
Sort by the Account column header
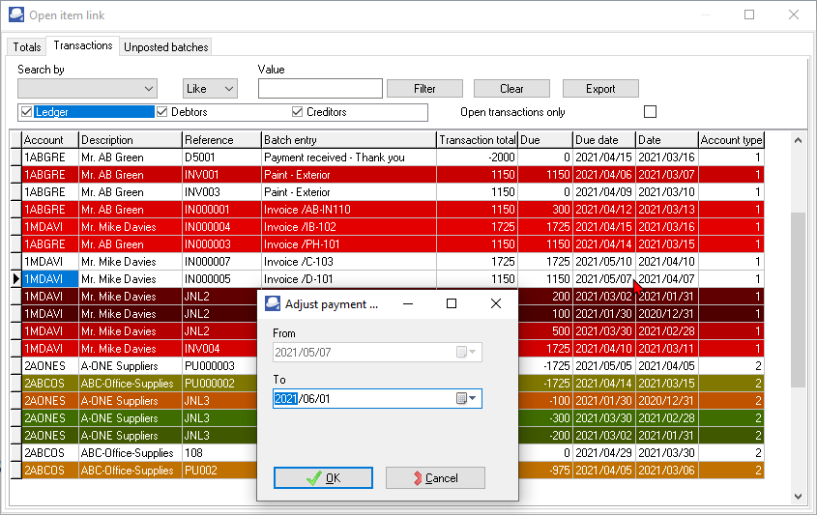(x=50, y=140)
